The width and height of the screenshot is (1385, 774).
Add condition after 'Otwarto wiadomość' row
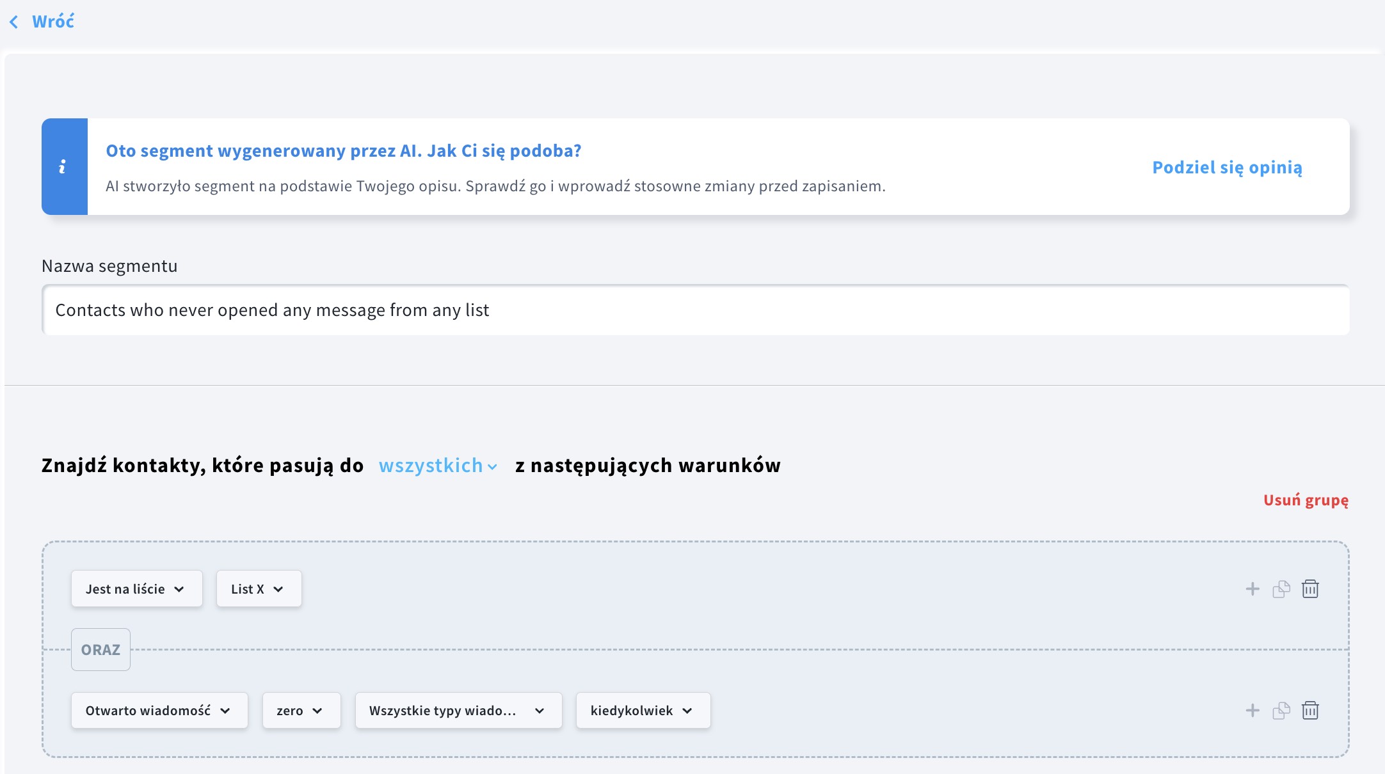click(1252, 711)
